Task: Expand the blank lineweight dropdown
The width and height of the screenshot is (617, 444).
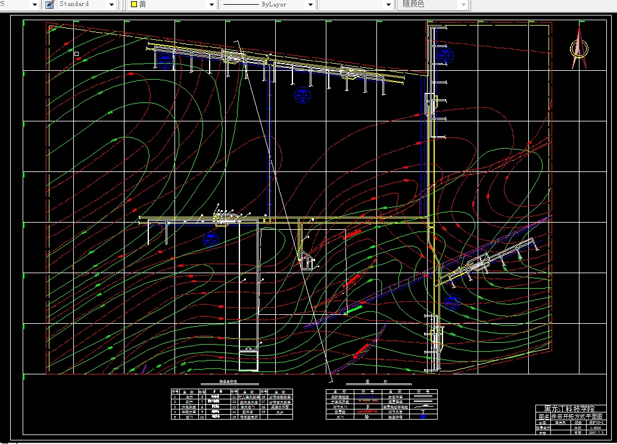Action: 388,5
